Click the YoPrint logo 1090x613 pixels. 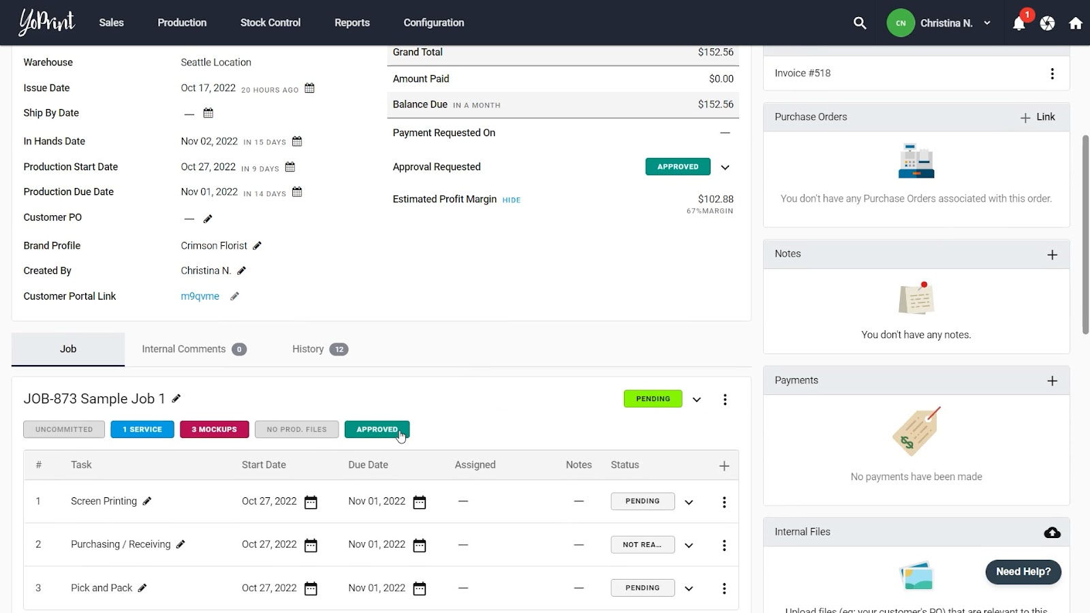46,22
